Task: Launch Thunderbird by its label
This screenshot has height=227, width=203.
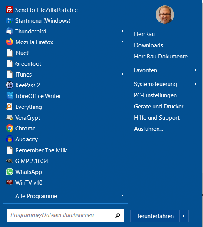Action: (x=31, y=32)
